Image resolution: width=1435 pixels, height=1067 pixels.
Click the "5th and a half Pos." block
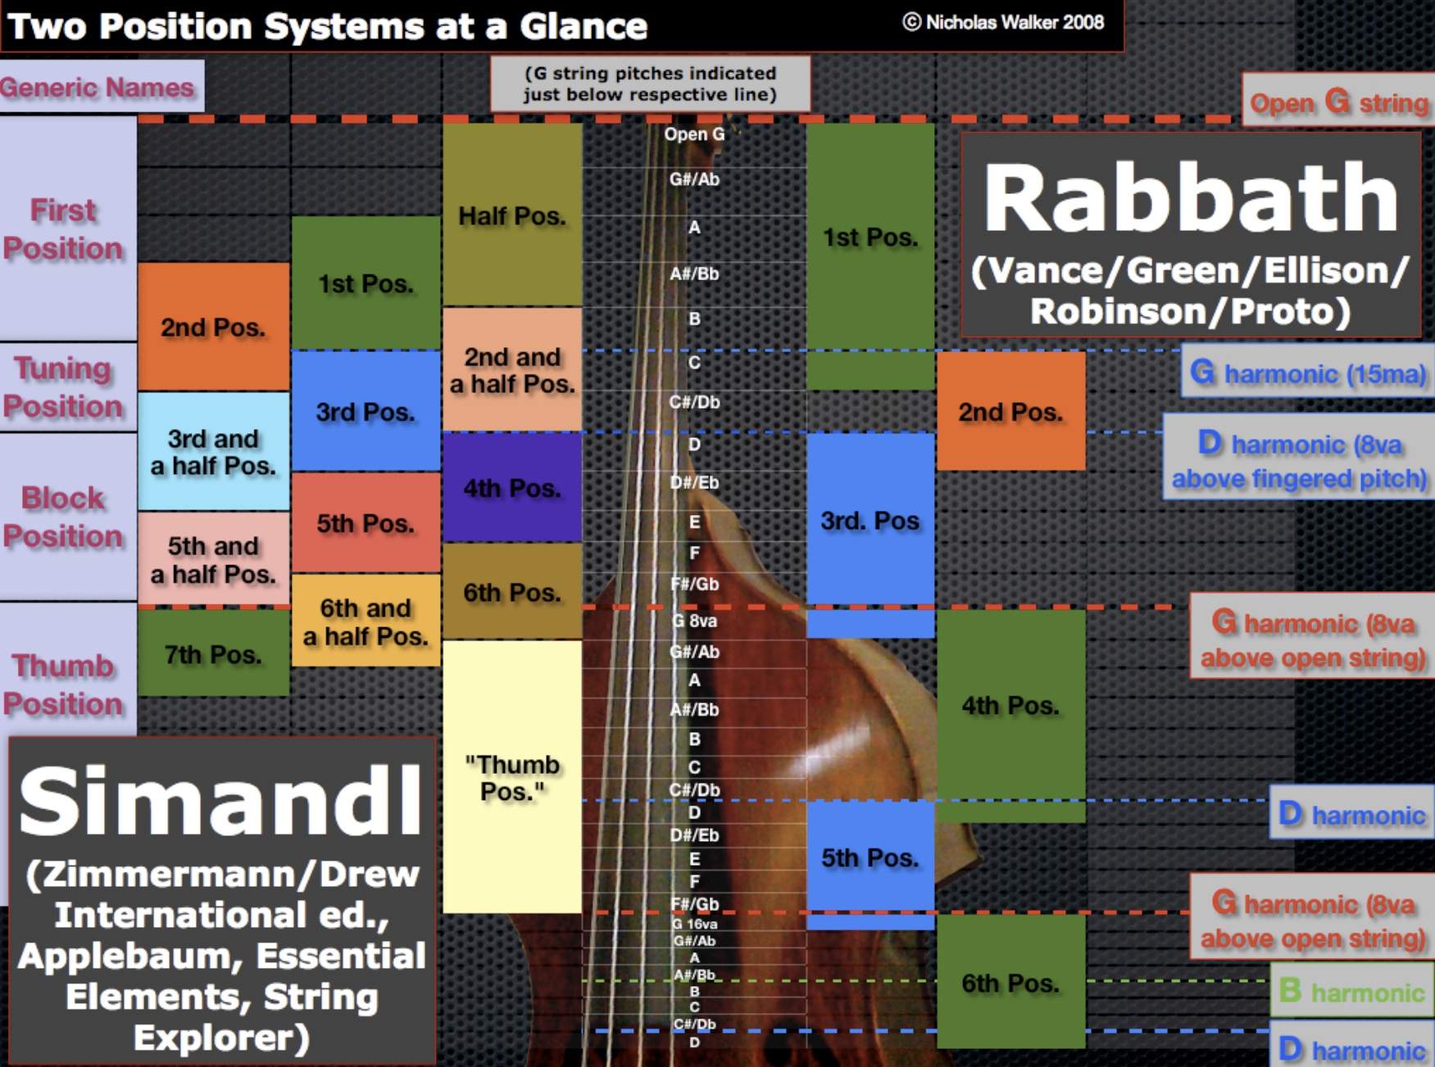[x=213, y=559]
